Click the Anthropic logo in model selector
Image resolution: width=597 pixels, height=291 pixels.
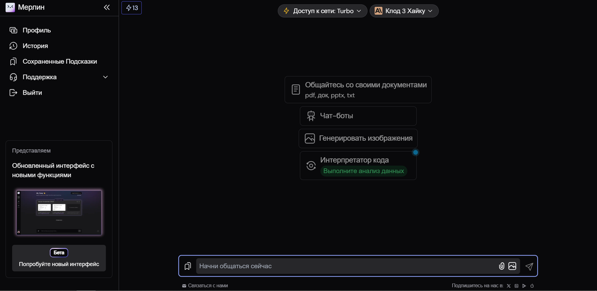pos(379,11)
